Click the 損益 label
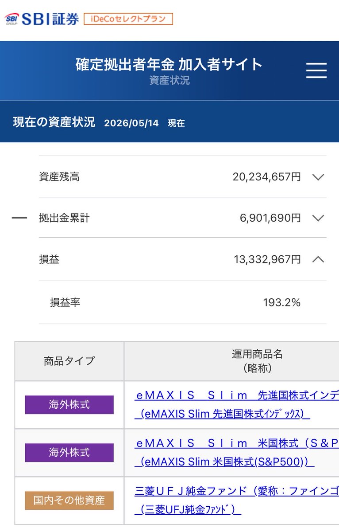The width and height of the screenshot is (339, 532). pyautogui.click(x=49, y=259)
